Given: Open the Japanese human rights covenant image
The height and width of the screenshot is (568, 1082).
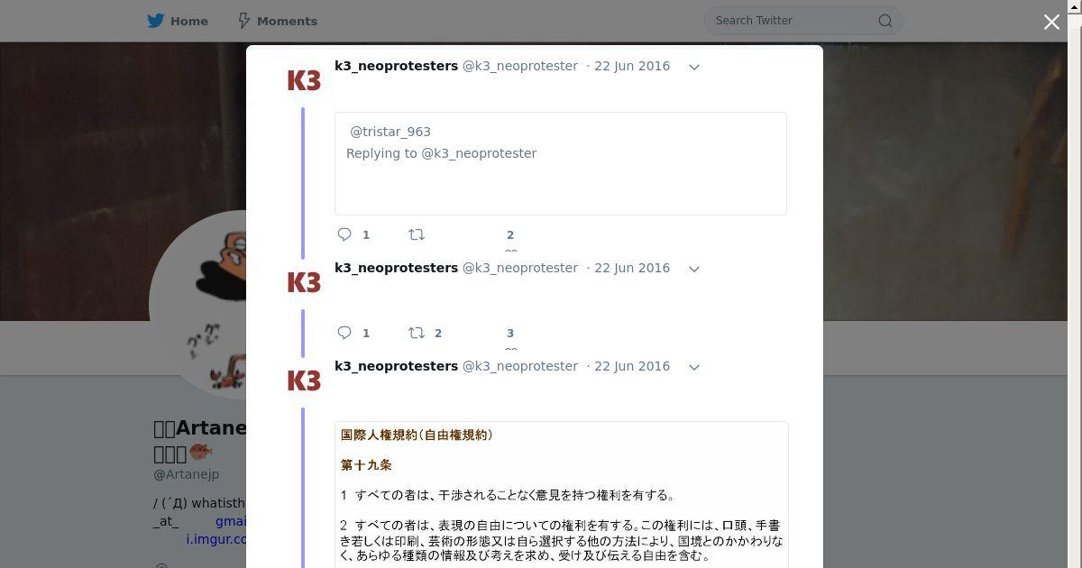Looking at the screenshot, I should [x=562, y=494].
